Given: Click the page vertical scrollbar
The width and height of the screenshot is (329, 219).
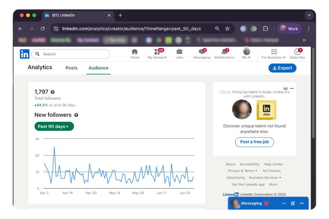Looking at the screenshot, I should (x=313, y=92).
